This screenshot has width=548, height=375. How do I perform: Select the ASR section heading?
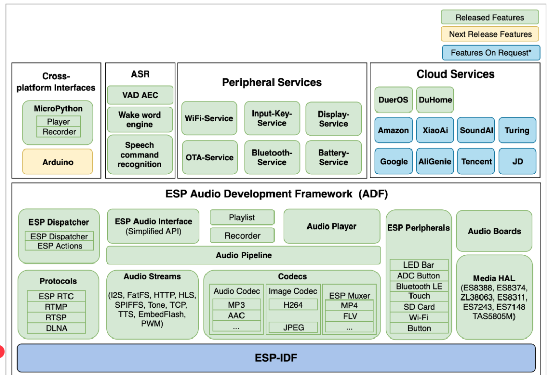140,74
